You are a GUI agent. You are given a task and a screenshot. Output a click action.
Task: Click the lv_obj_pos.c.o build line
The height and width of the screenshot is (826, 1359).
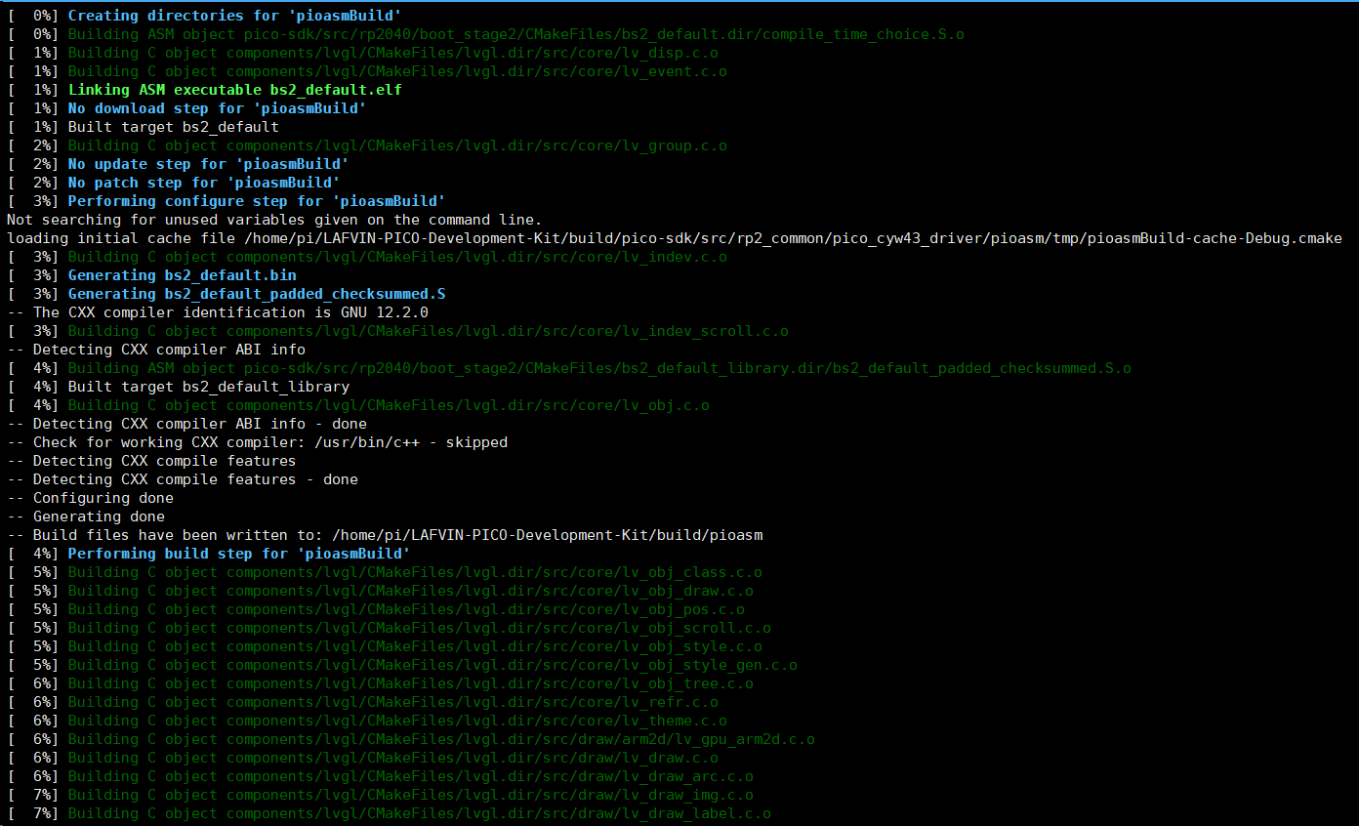pyautogui.click(x=375, y=609)
